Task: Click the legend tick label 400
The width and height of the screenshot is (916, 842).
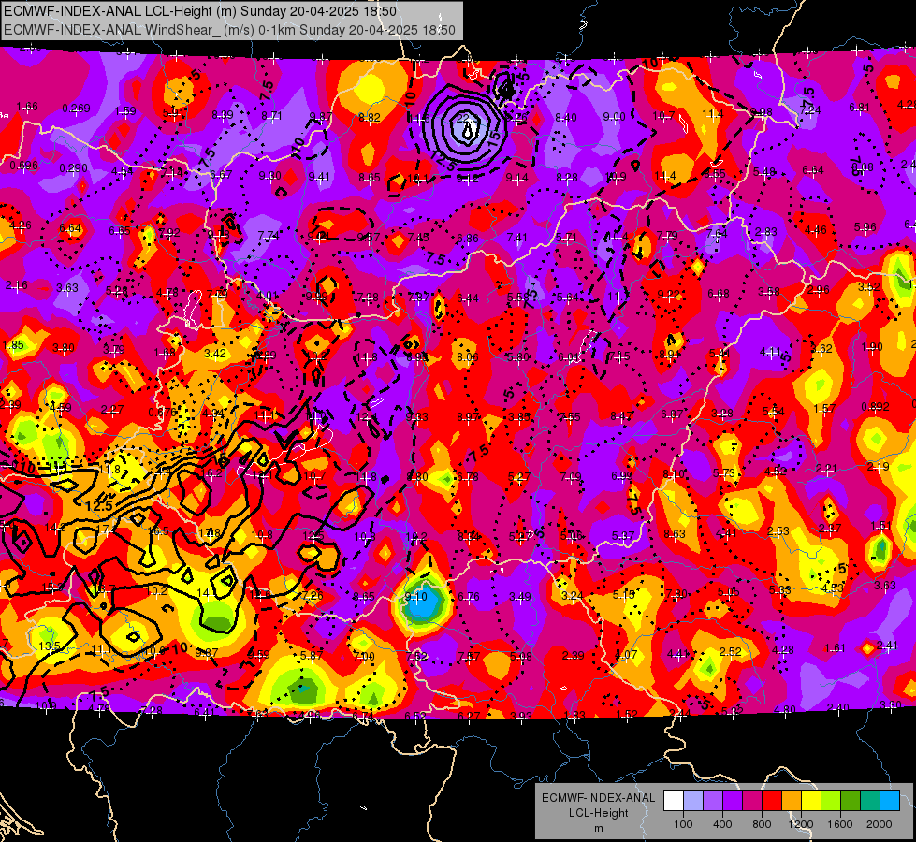Action: [x=722, y=824]
